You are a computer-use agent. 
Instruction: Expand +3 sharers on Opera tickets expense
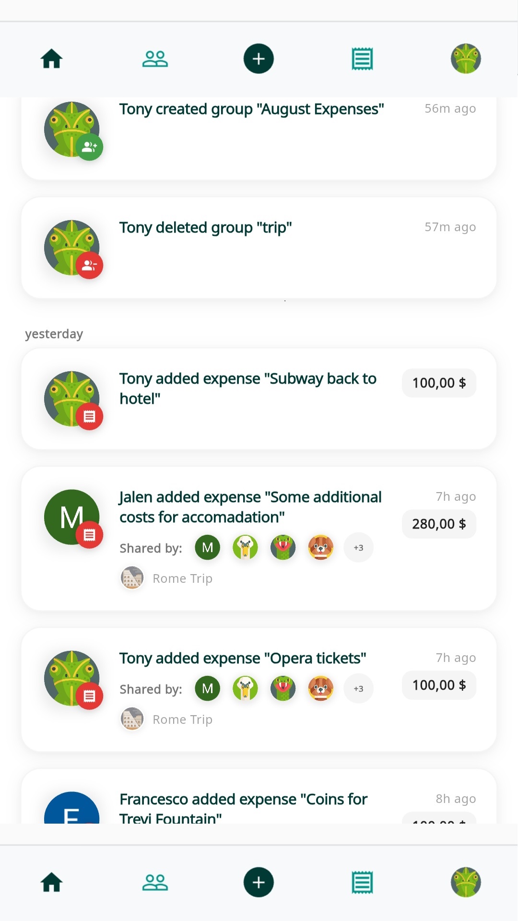point(358,689)
